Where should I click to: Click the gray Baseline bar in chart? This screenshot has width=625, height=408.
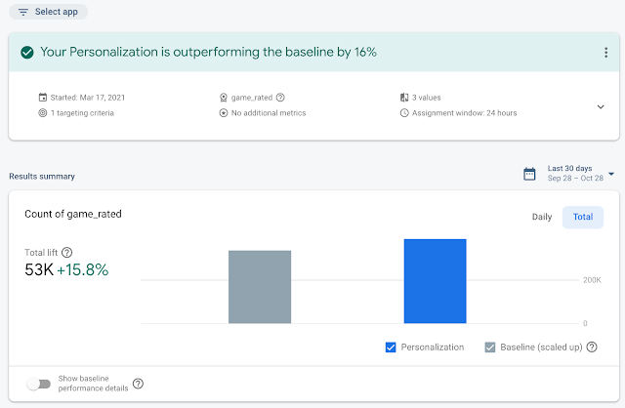click(x=260, y=287)
